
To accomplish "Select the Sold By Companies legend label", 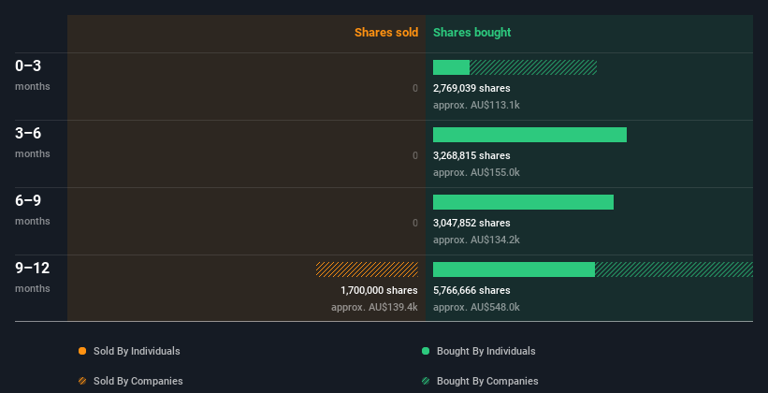I will (138, 381).
